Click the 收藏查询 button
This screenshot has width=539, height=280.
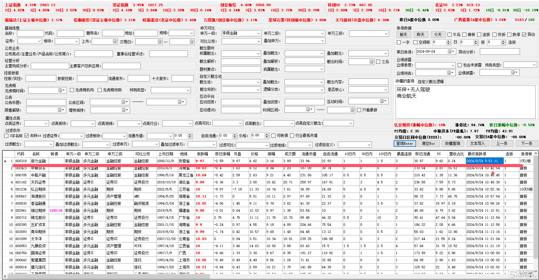(x=453, y=143)
